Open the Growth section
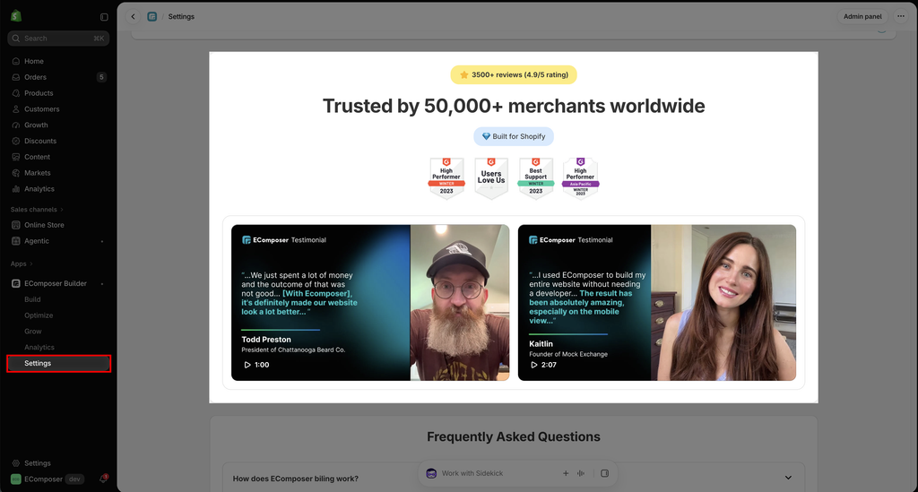The height and width of the screenshot is (492, 918). point(36,125)
